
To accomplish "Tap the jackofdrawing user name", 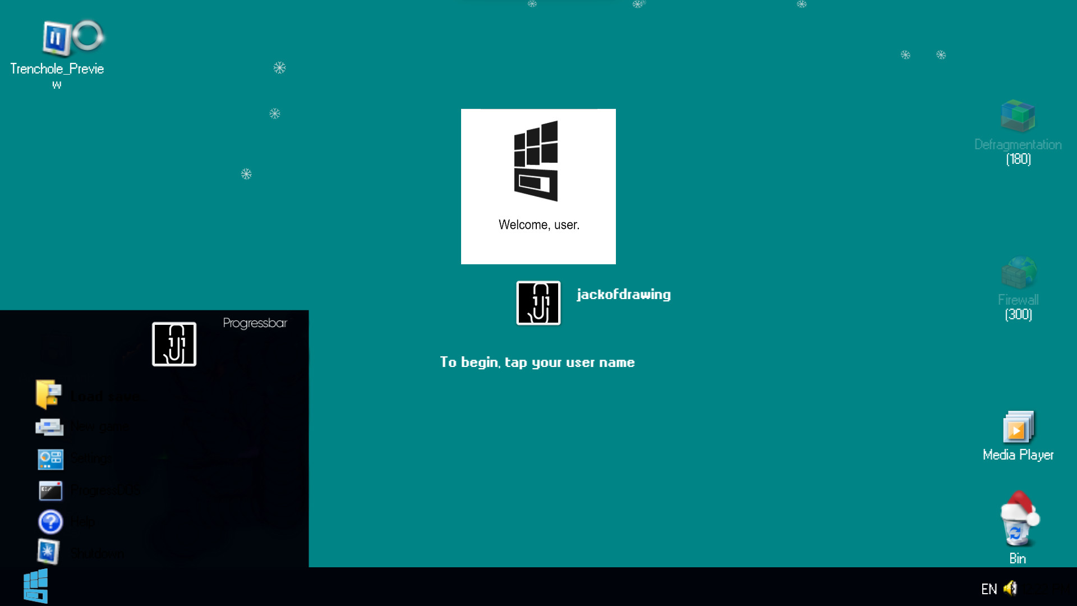I will (x=623, y=295).
